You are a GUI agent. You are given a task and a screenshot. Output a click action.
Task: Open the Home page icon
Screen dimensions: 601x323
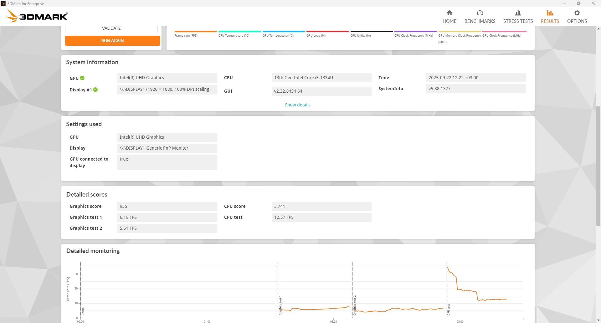tap(449, 13)
